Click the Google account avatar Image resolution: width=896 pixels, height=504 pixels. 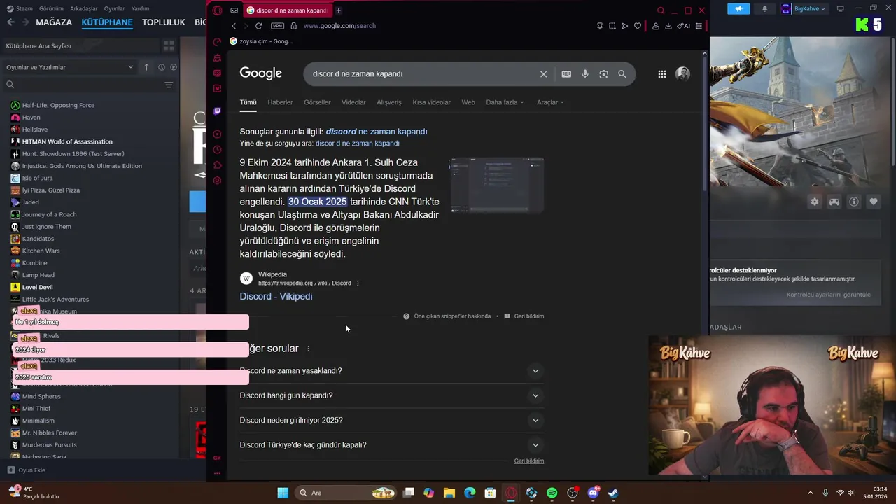click(682, 74)
